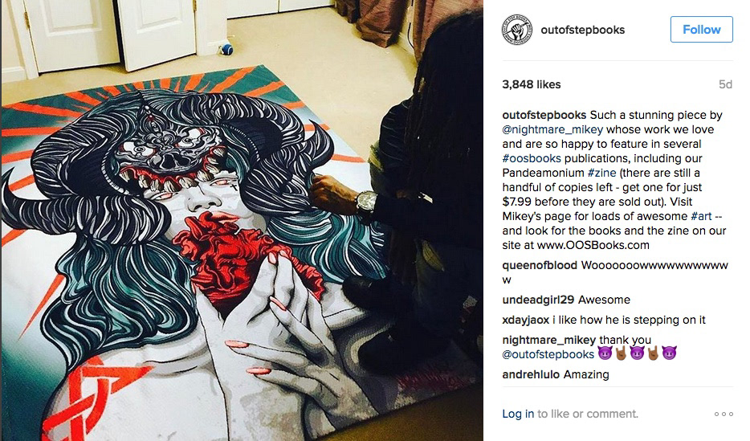Open @outofstepbooks mention in comment

click(548, 354)
